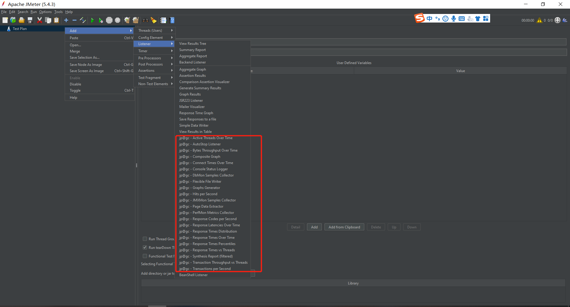Click the Value column header
570x307 pixels.
pyautogui.click(x=460, y=71)
